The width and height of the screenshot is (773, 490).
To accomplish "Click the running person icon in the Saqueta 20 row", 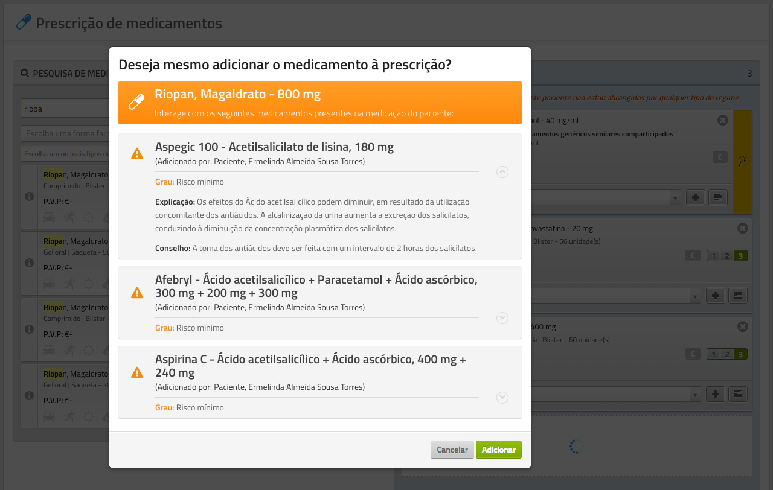I will tap(69, 416).
